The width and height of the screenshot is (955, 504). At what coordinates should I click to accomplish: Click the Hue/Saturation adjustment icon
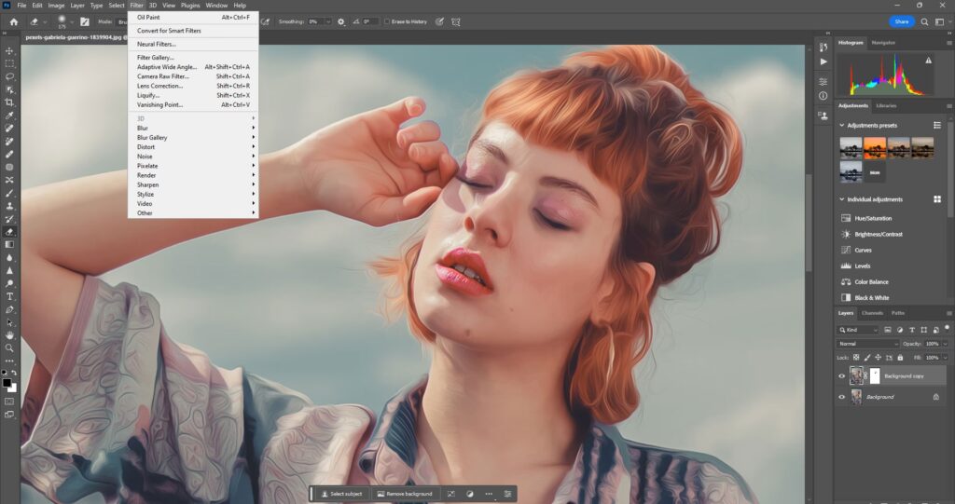tap(846, 218)
